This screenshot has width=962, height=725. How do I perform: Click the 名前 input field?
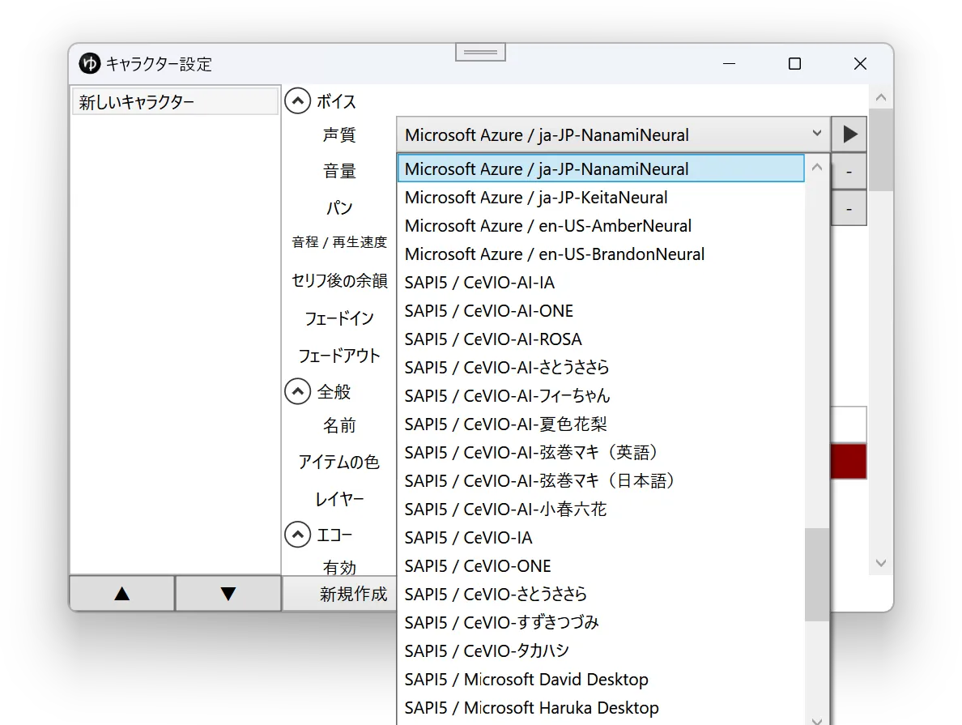pos(849,424)
